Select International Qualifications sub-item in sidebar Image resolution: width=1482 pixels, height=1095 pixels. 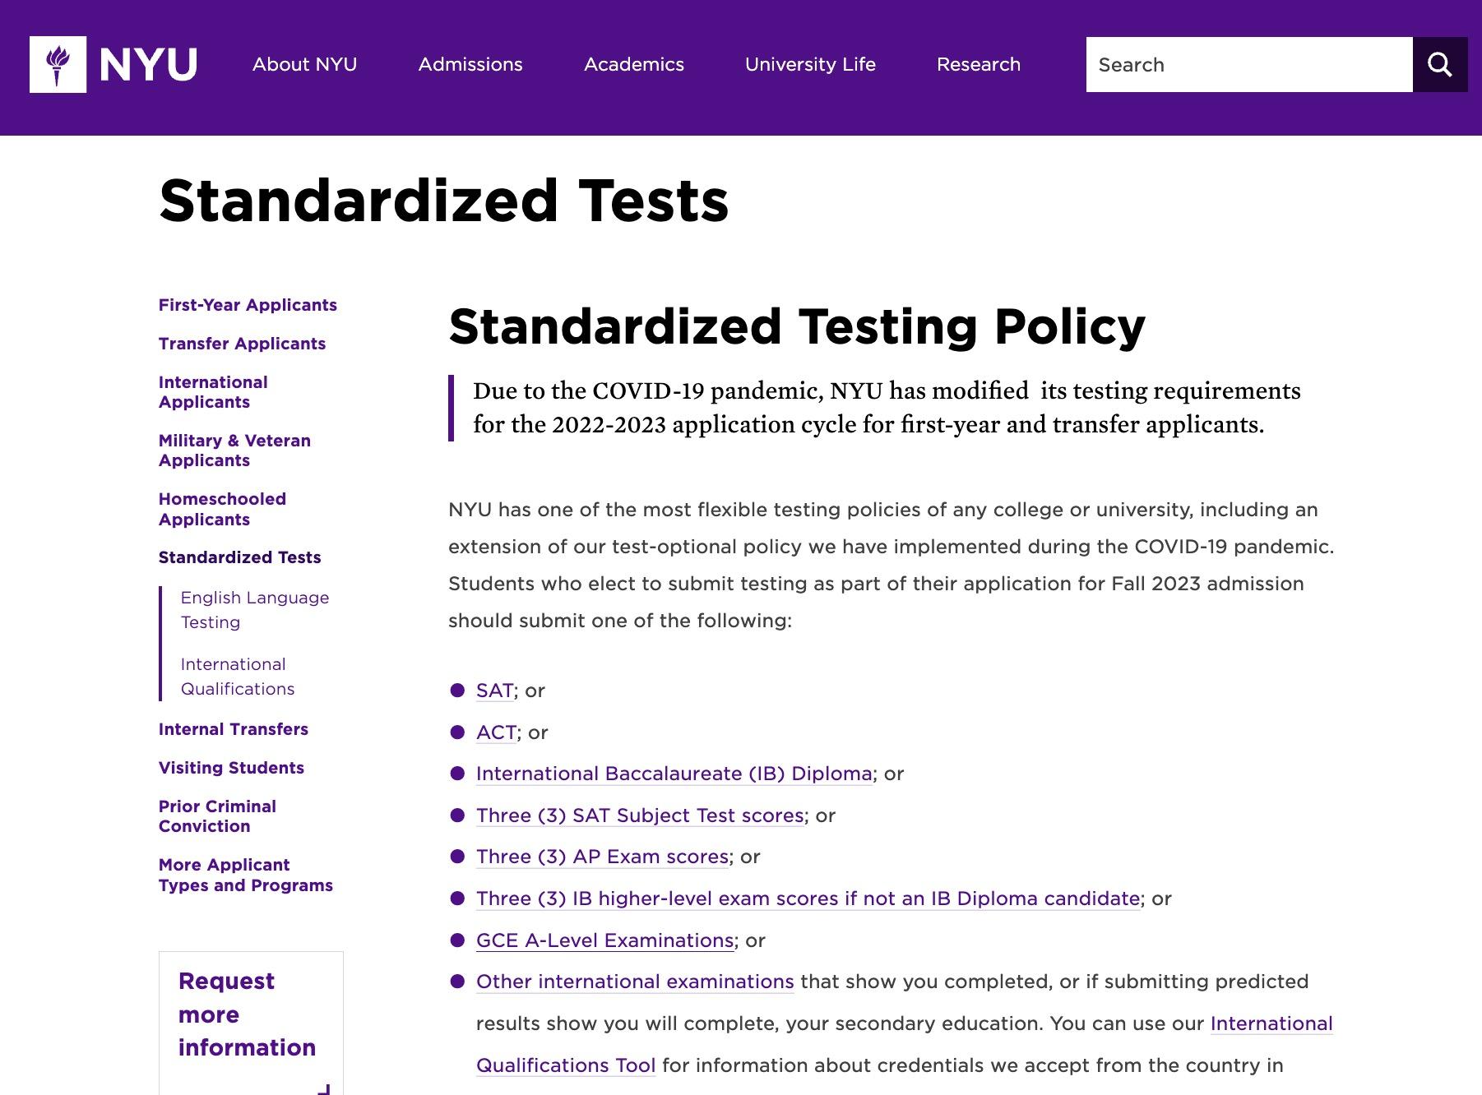(238, 677)
